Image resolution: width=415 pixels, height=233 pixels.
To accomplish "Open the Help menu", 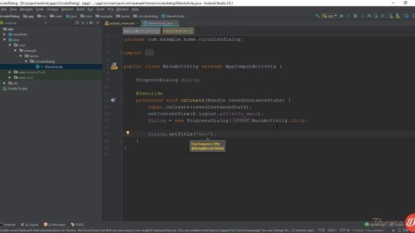I will 136,9.
